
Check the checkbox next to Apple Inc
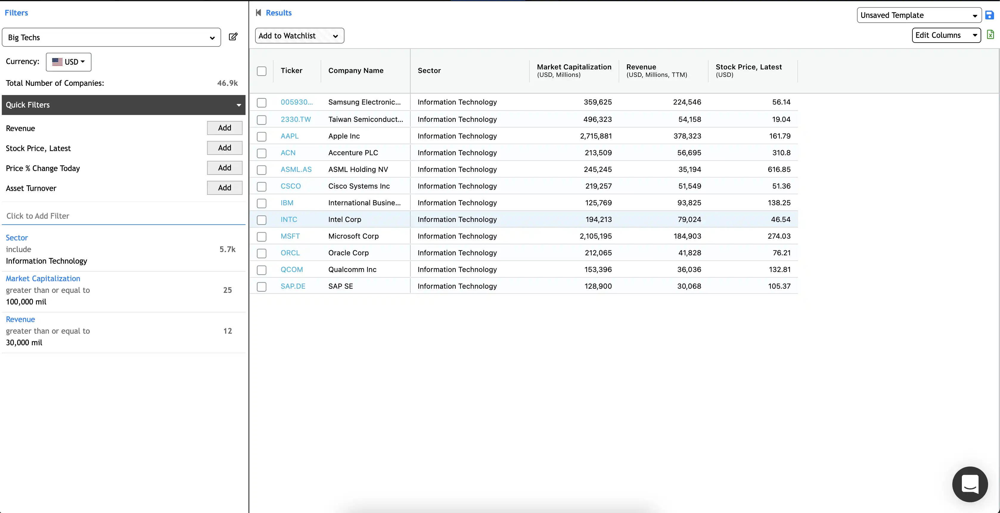[x=261, y=137]
